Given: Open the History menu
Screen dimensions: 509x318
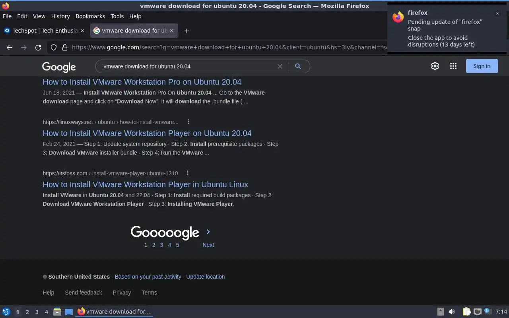Looking at the screenshot, I should coord(60,16).
